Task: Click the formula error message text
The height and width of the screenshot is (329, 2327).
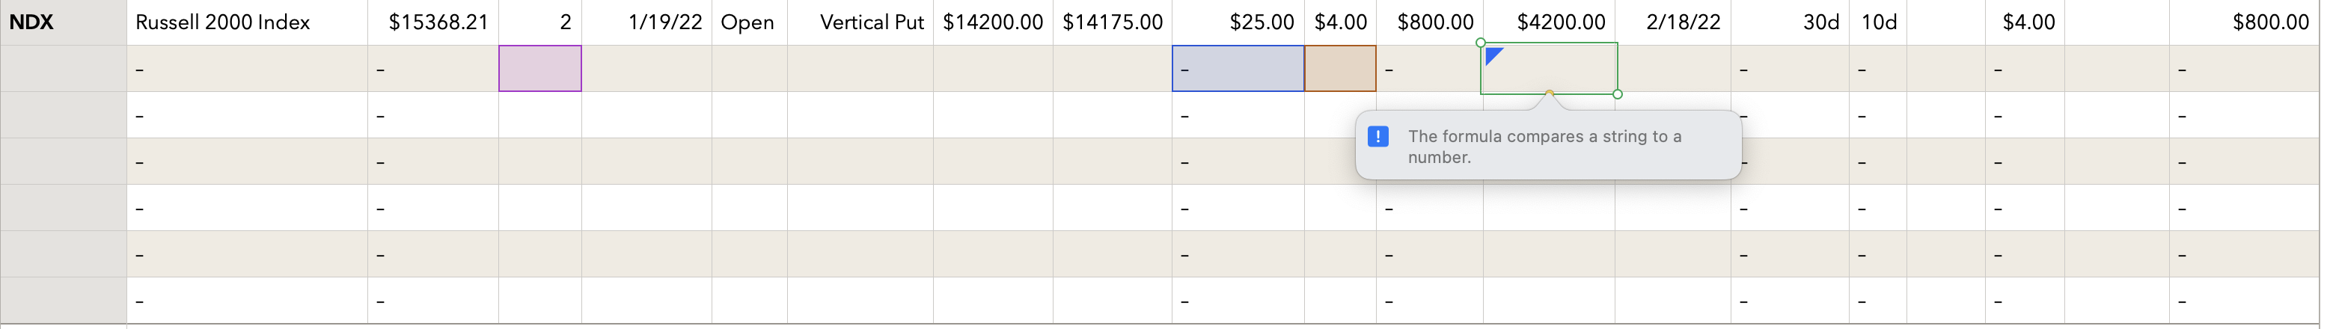Action: pyautogui.click(x=1544, y=147)
